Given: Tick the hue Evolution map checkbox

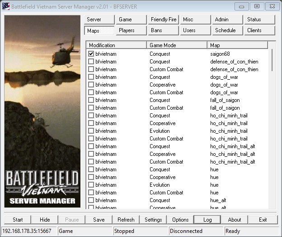Looking at the screenshot, I should tap(91, 185).
